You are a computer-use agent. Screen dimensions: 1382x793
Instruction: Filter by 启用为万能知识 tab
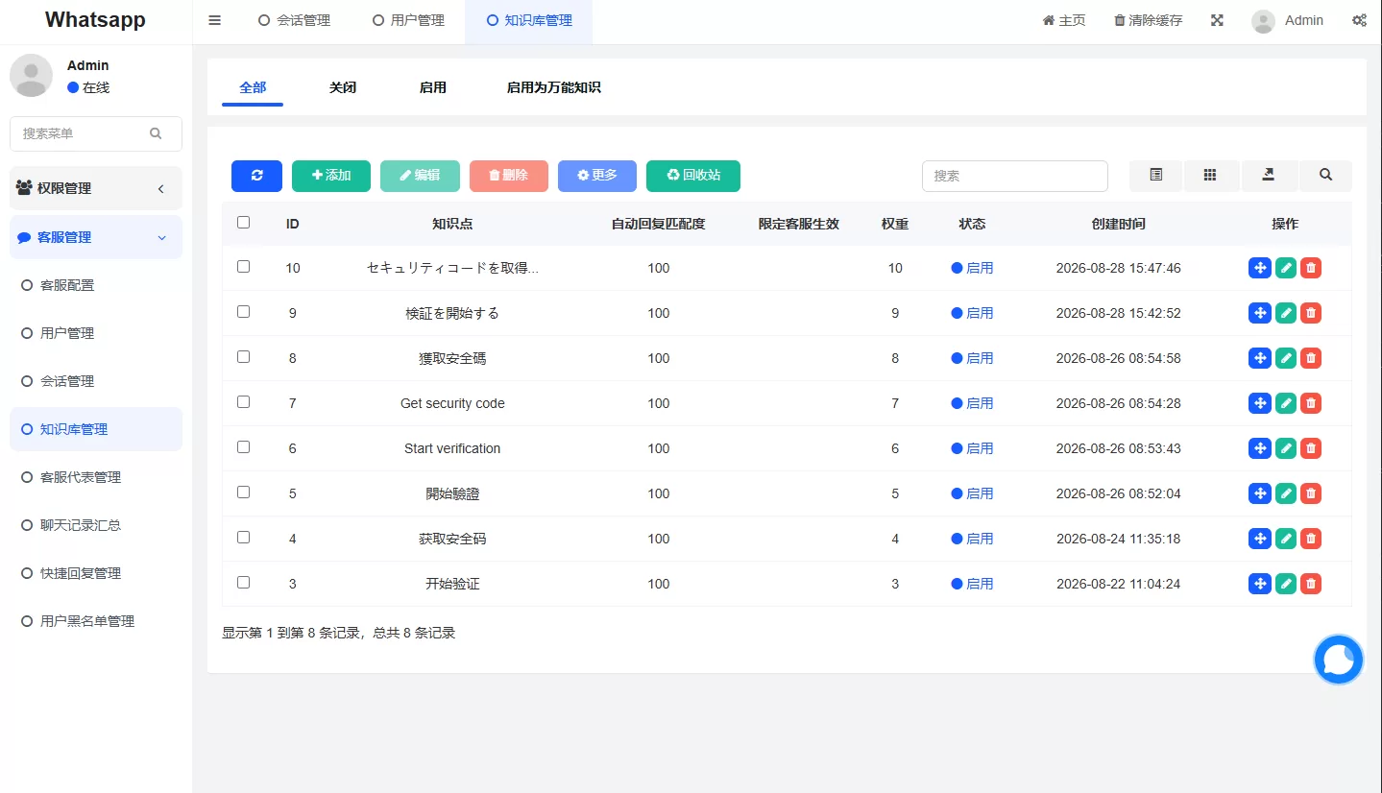tap(554, 87)
